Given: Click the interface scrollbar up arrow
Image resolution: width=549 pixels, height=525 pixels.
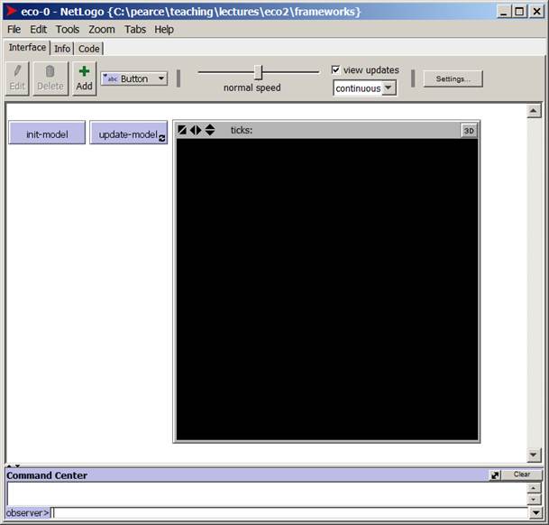Looking at the screenshot, I should (x=534, y=111).
